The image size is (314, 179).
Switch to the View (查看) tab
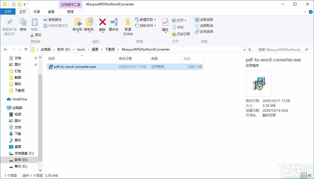click(x=51, y=12)
